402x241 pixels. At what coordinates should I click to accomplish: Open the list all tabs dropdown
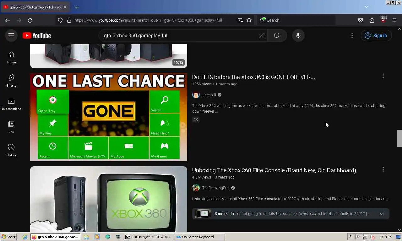[366, 7]
